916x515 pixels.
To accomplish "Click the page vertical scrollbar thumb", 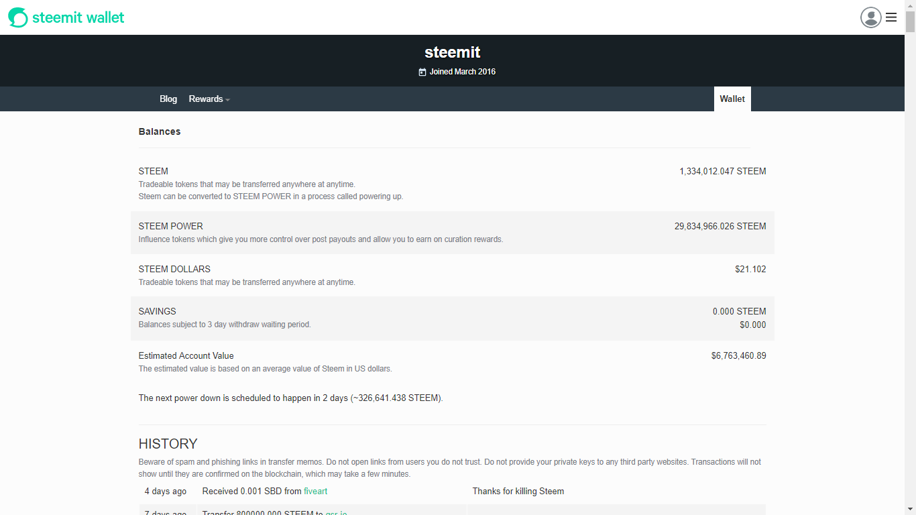I will click(910, 21).
